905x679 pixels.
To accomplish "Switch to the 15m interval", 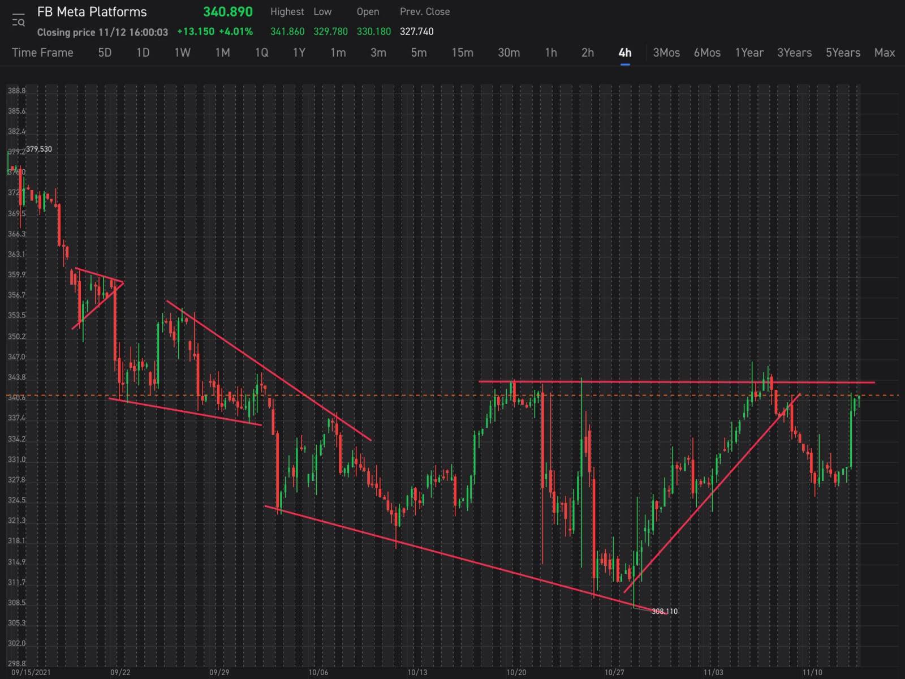I will [462, 53].
